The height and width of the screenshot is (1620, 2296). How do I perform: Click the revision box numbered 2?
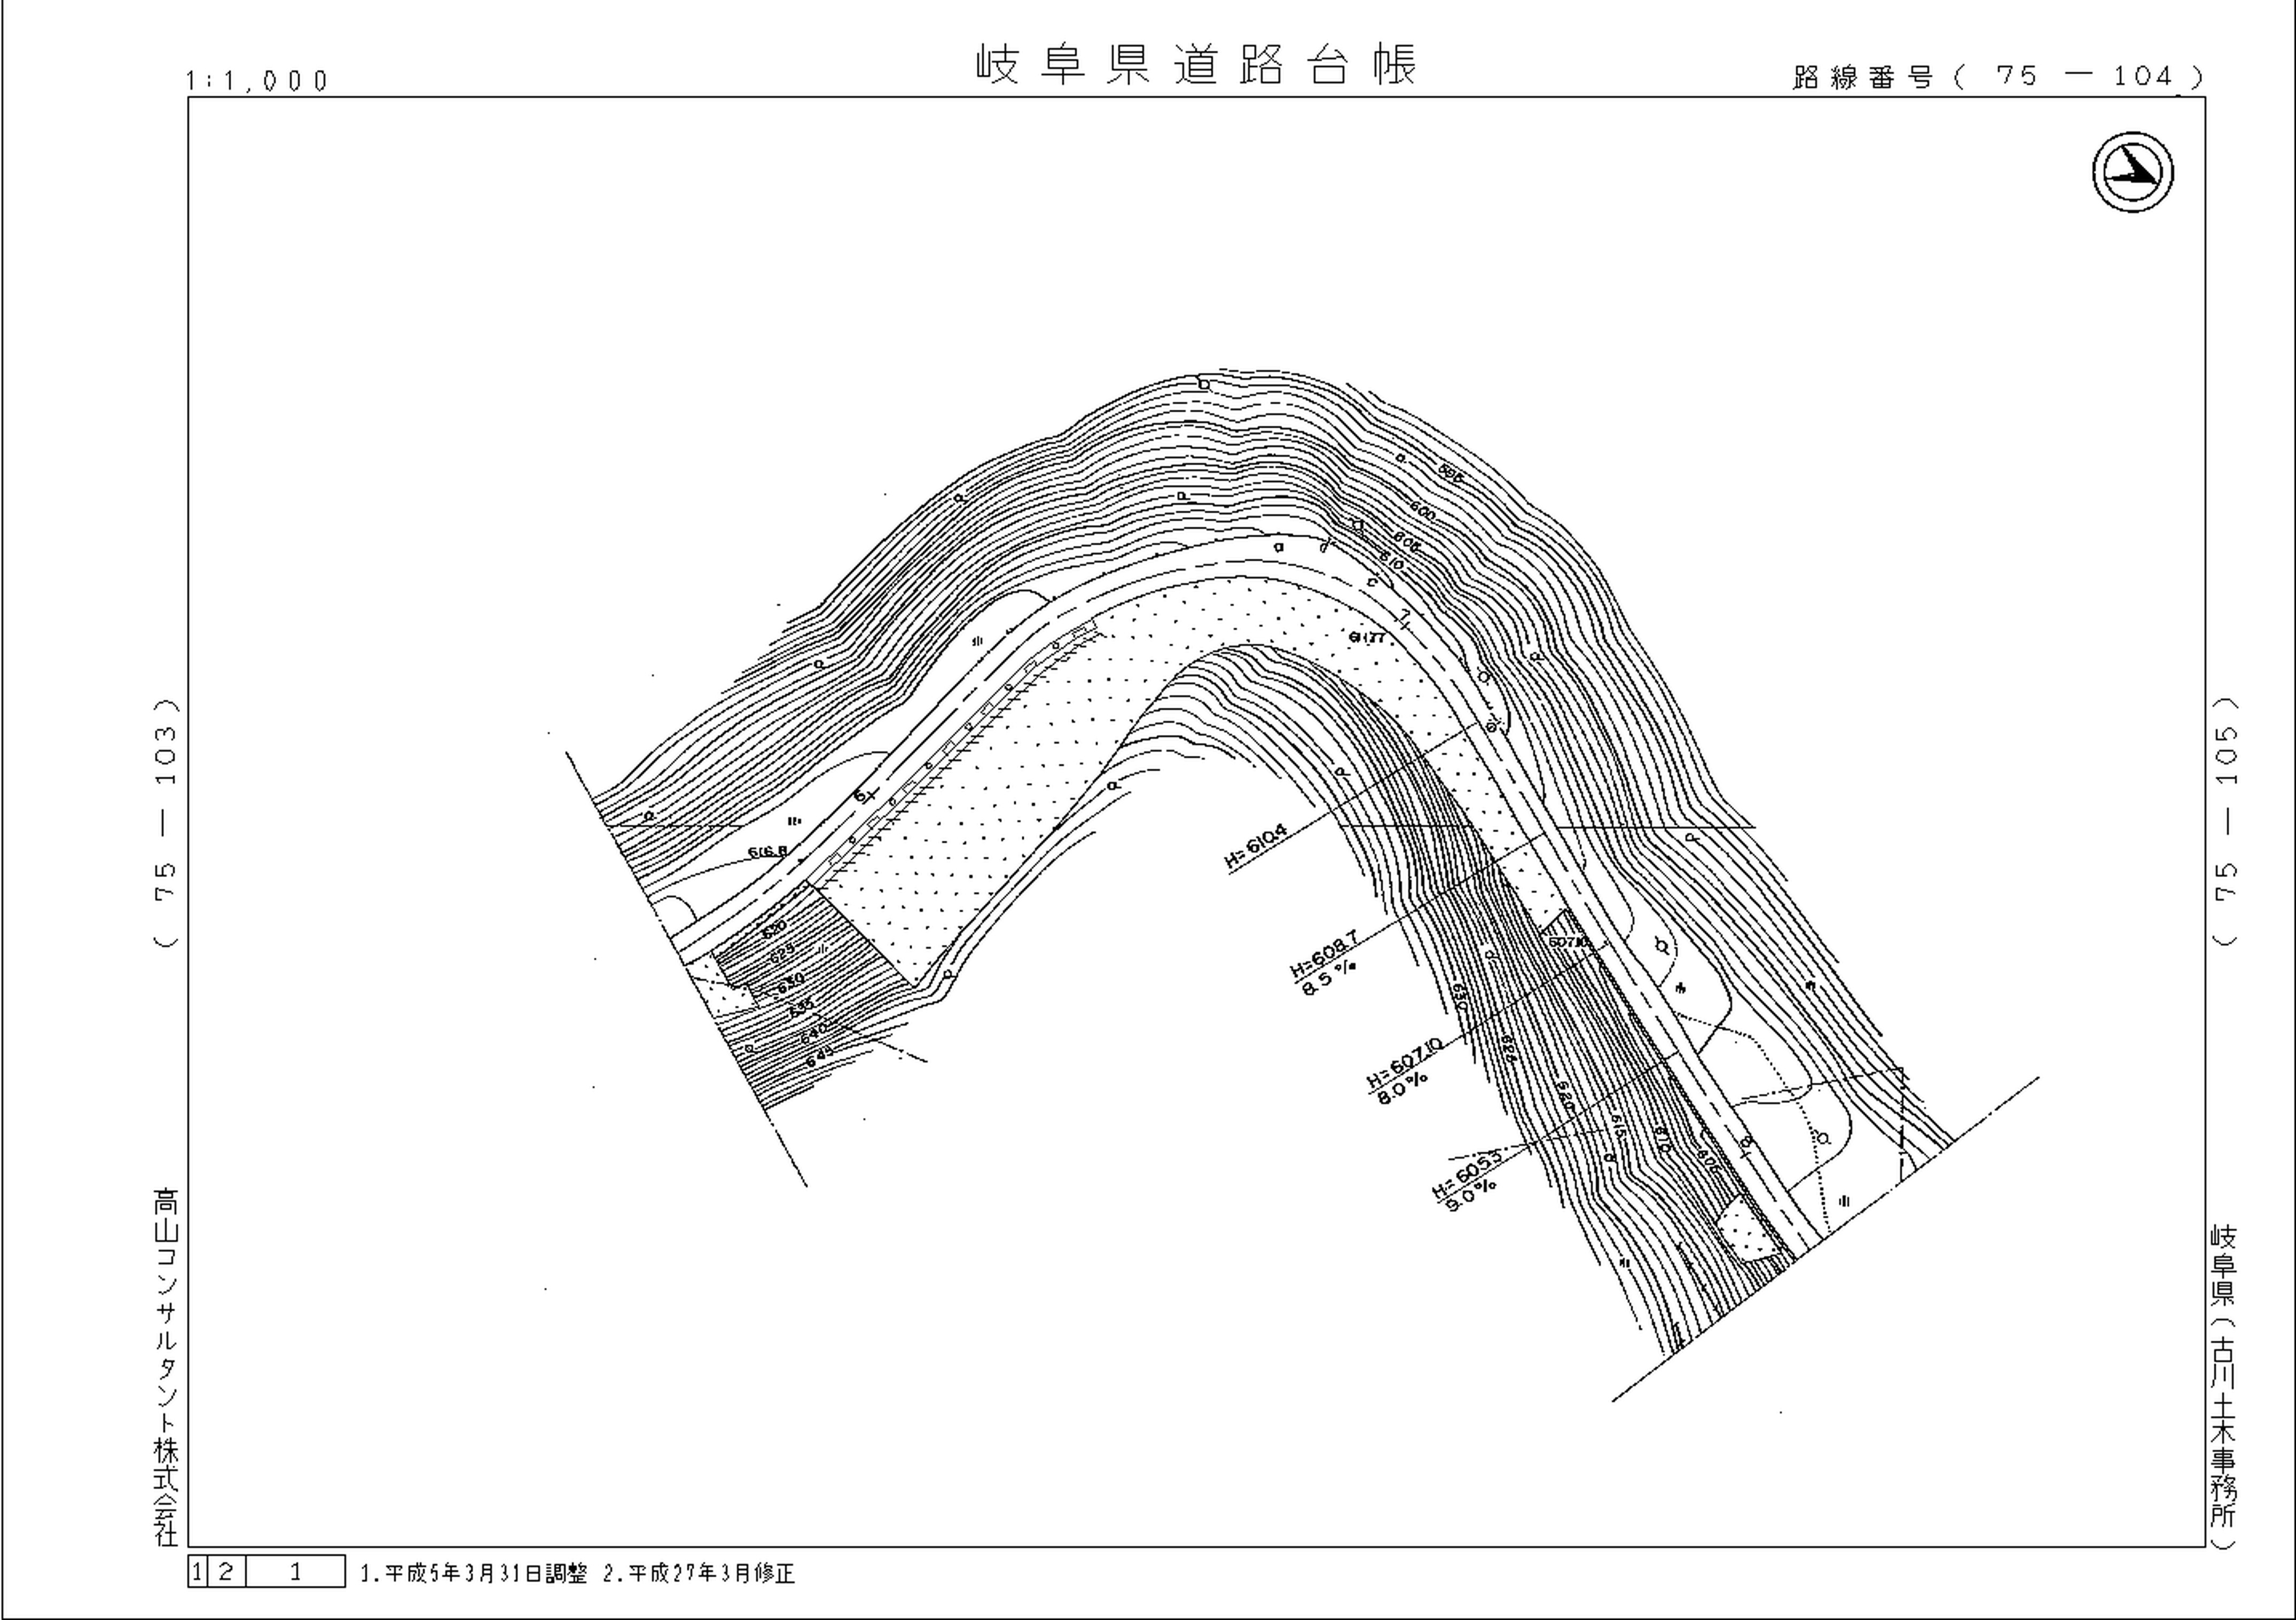(225, 1572)
